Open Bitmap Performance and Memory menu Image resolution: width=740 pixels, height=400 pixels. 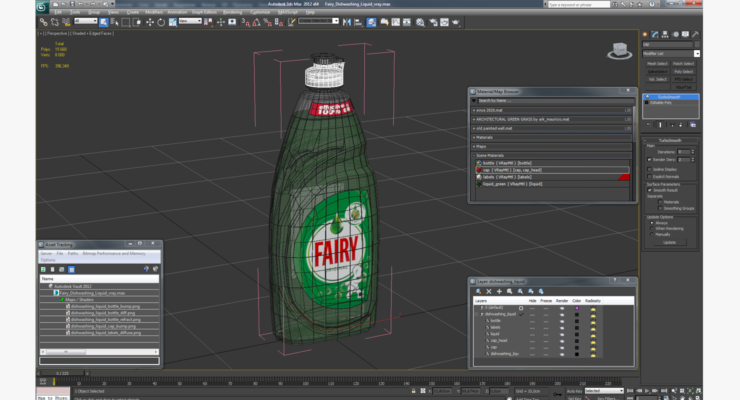(x=114, y=253)
